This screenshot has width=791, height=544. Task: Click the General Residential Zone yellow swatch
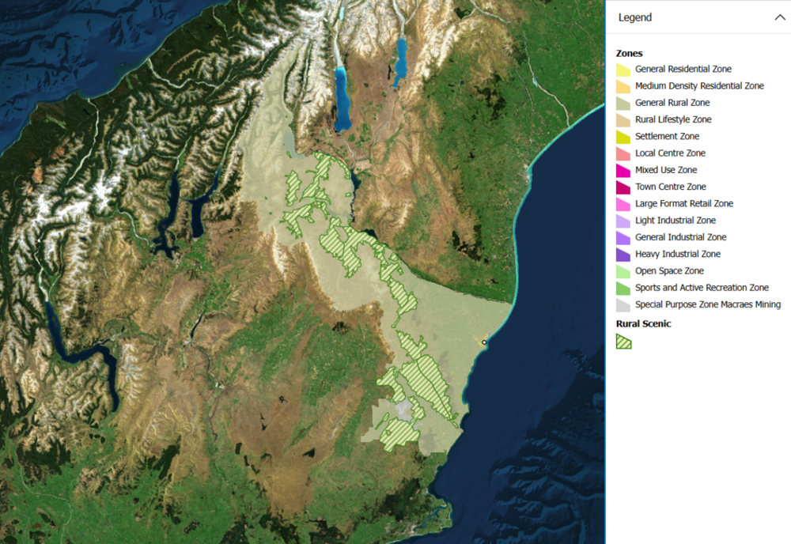[623, 70]
